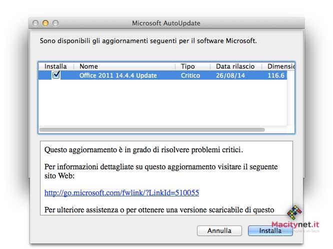The image size is (333, 249).
Task: Toggle the Office 2011 update install checkbox
Action: pos(56,75)
